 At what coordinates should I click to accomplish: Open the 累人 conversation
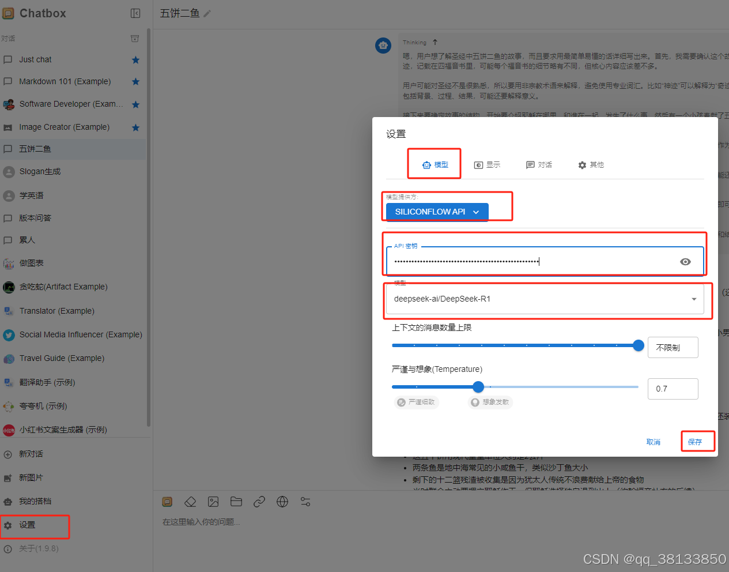(73, 240)
